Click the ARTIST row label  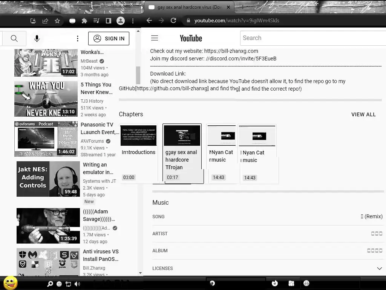click(x=160, y=233)
